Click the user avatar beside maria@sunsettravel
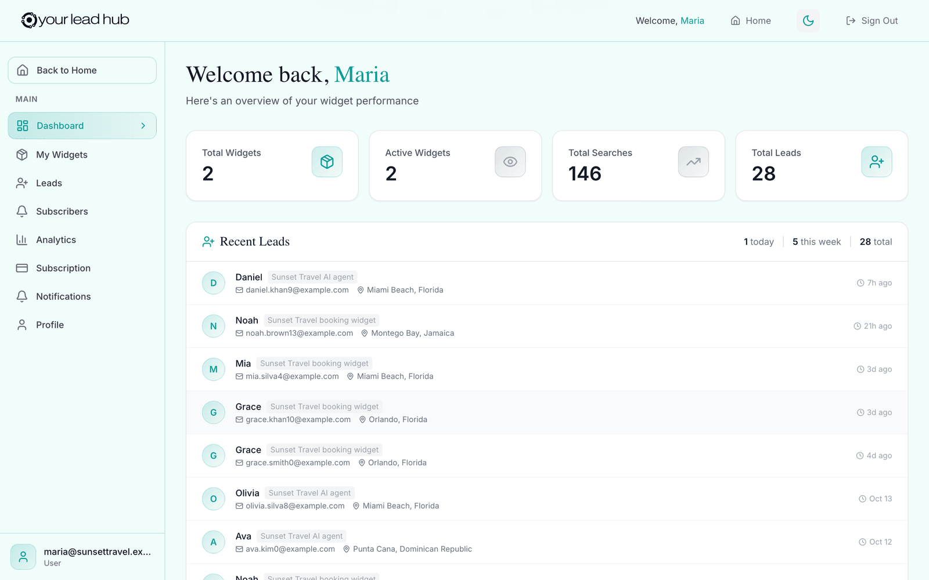This screenshot has height=580, width=929. 23,557
